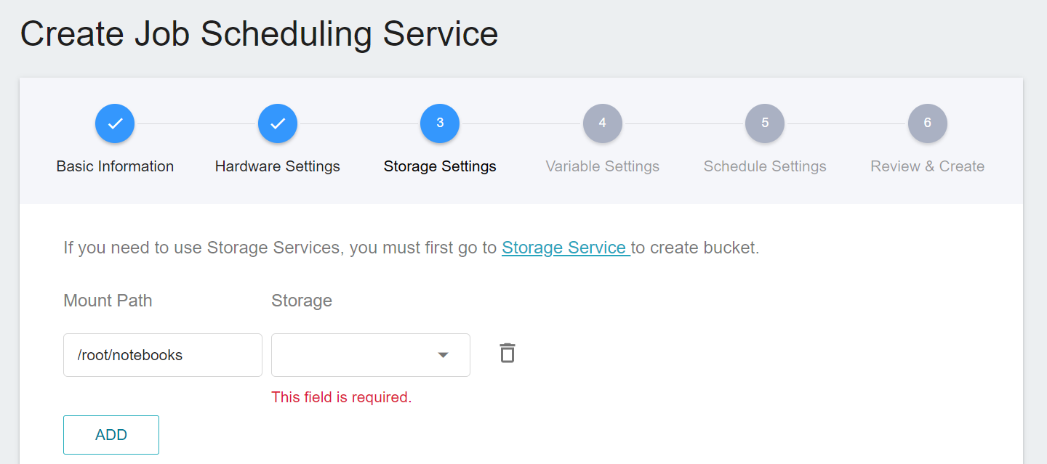Click the Hardware Settings checkmark step circle
Image resolution: width=1047 pixels, height=464 pixels.
pos(278,123)
